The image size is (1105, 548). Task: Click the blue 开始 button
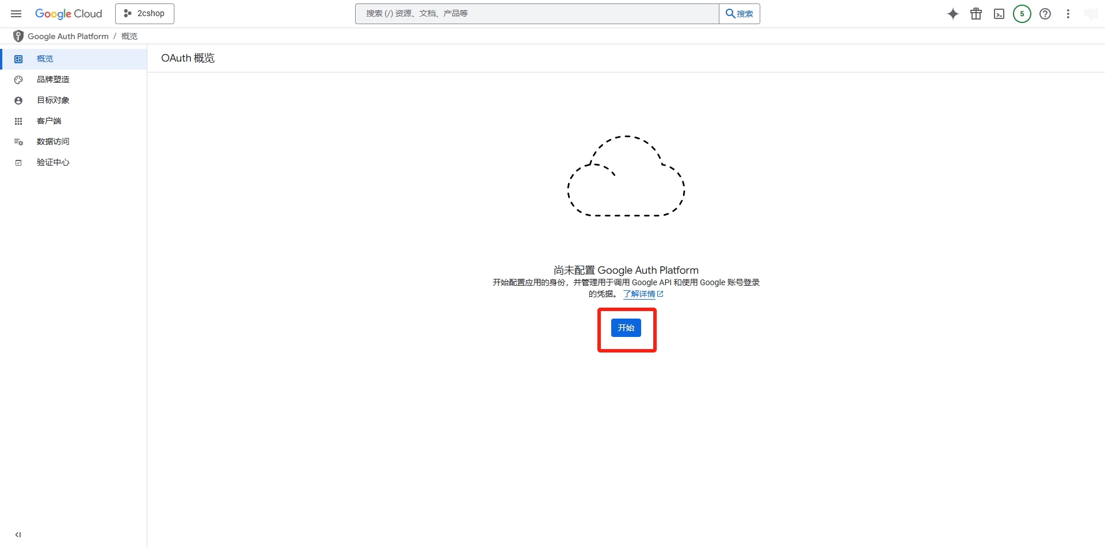tap(626, 328)
